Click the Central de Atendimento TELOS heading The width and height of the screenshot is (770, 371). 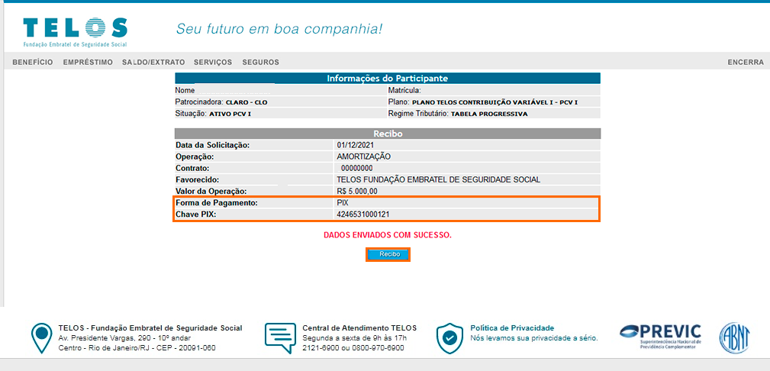coord(359,327)
